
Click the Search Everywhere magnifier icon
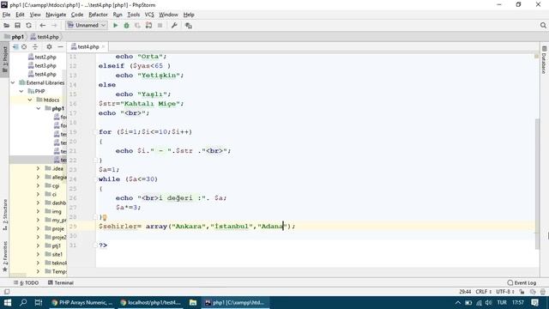pyautogui.click(x=543, y=25)
